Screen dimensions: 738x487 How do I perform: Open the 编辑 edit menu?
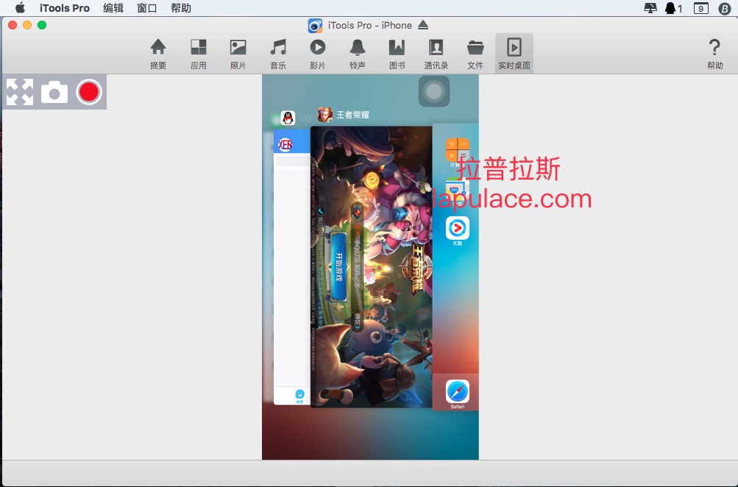(x=113, y=8)
